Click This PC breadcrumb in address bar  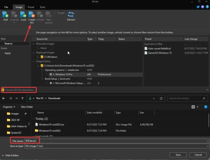click(40, 98)
